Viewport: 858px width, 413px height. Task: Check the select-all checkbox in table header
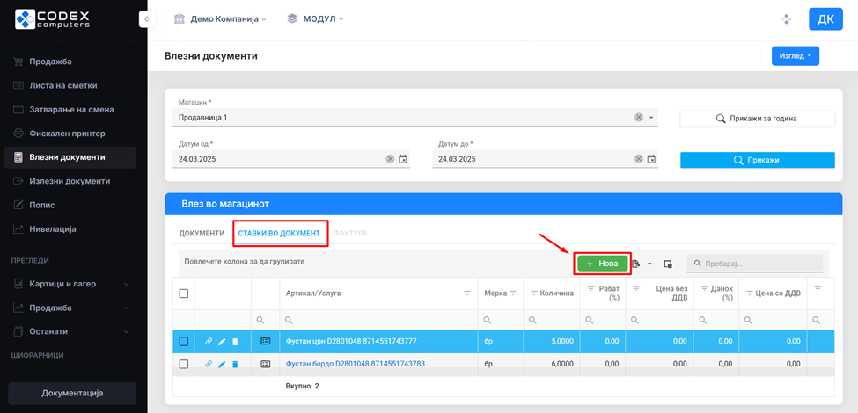pyautogui.click(x=184, y=293)
